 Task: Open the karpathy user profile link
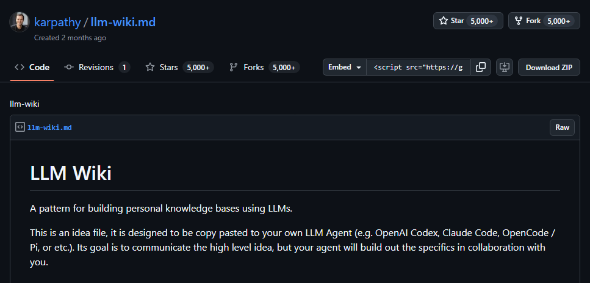(57, 22)
